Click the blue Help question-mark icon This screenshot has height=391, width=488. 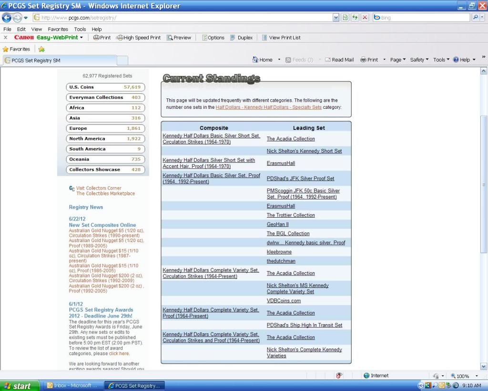(456, 60)
